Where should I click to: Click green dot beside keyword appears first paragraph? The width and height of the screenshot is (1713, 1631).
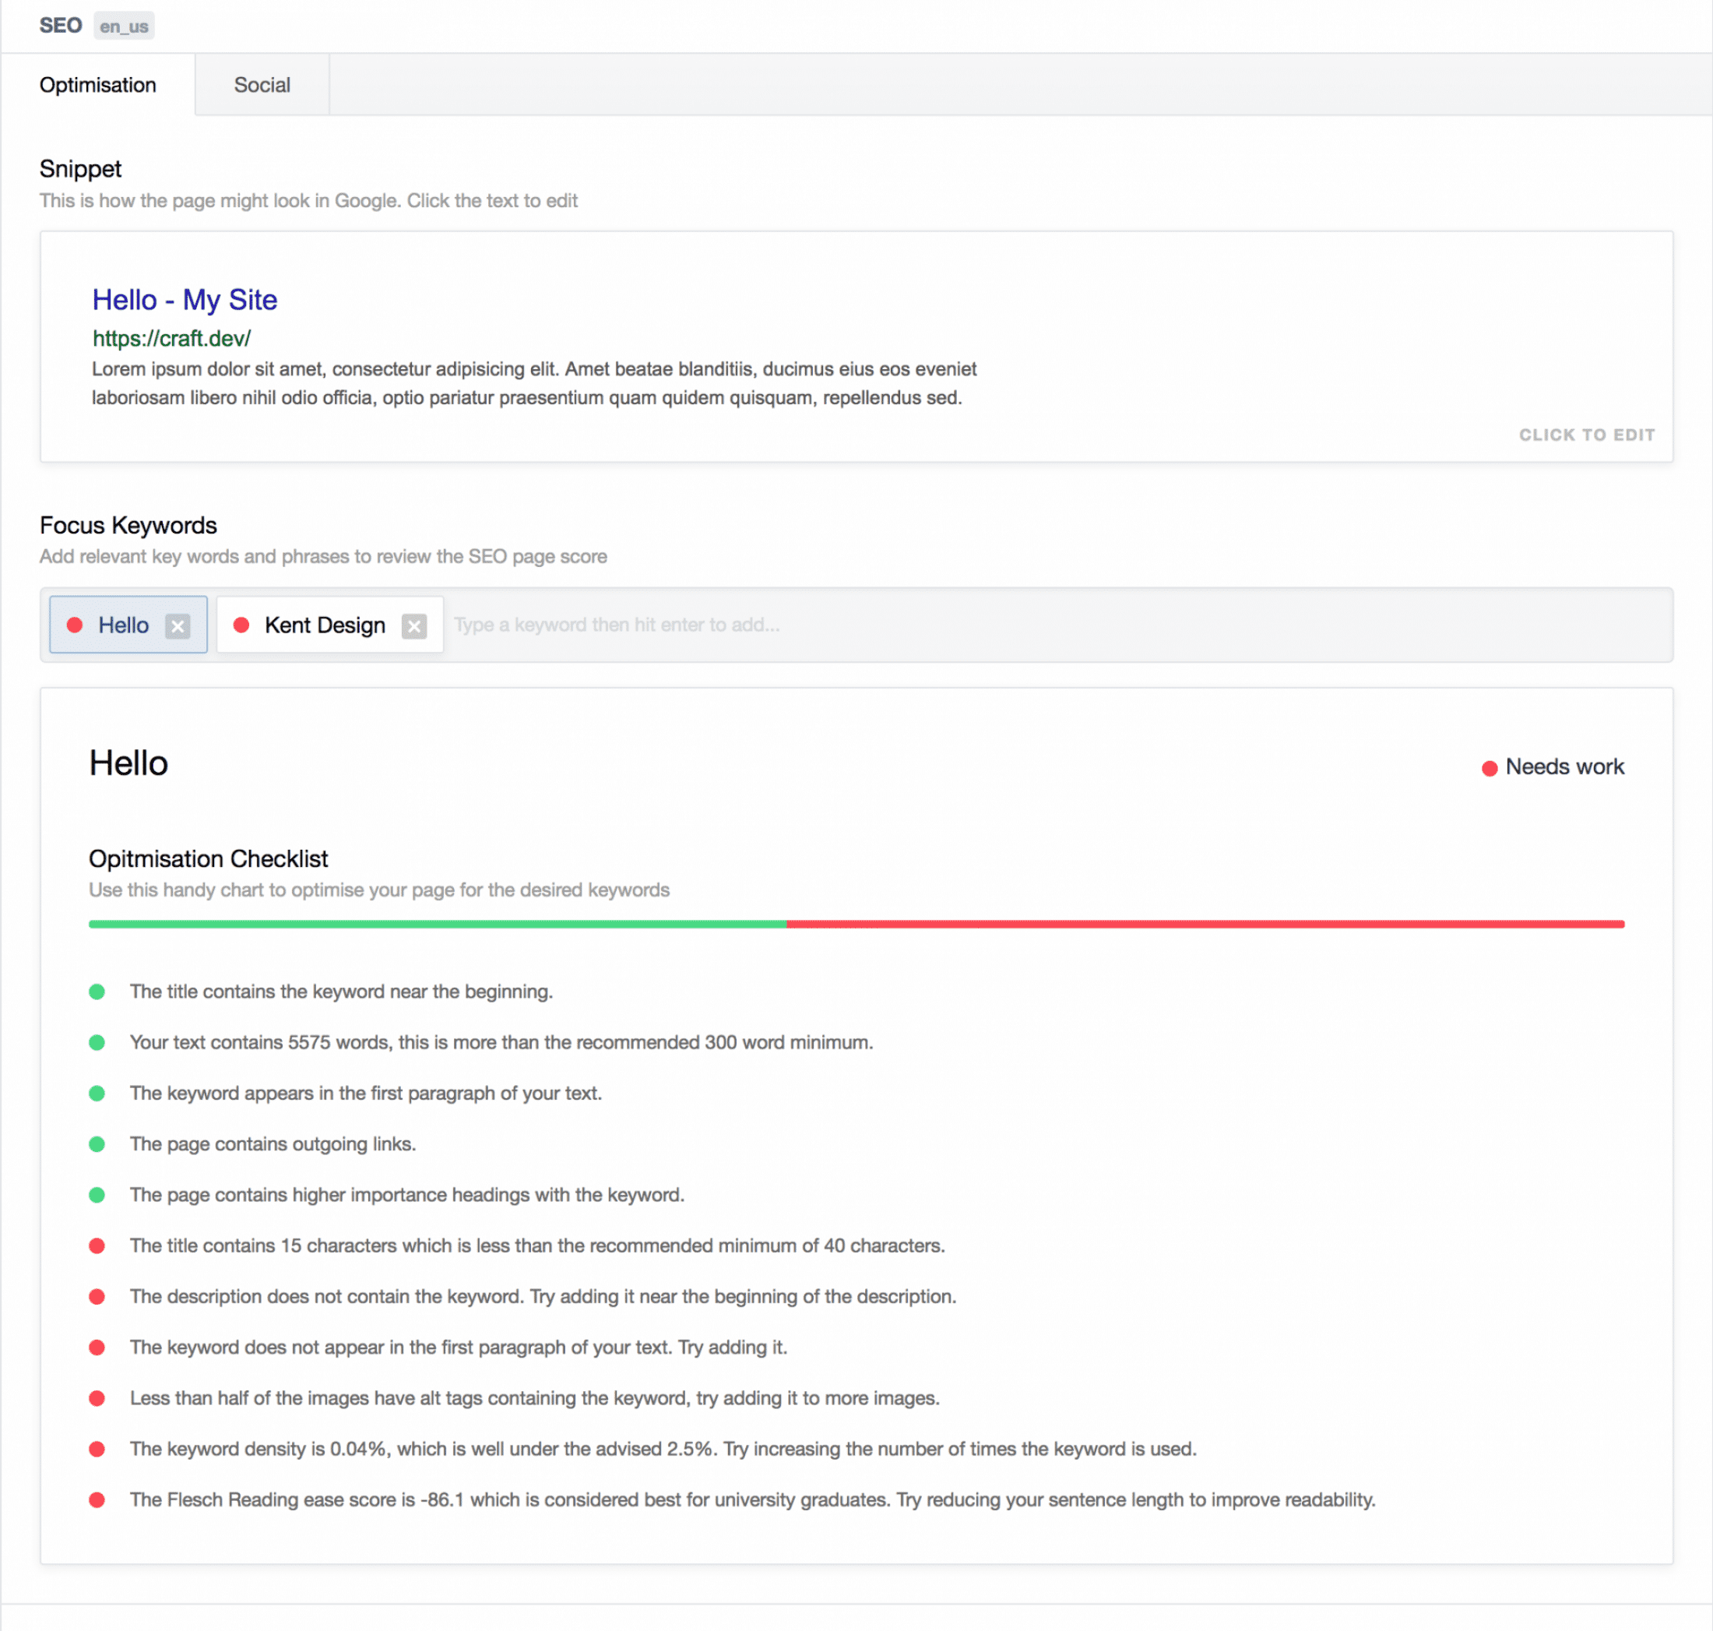coord(97,1094)
